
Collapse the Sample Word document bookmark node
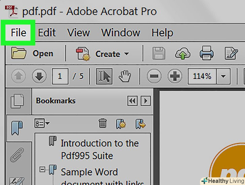tap(42, 169)
